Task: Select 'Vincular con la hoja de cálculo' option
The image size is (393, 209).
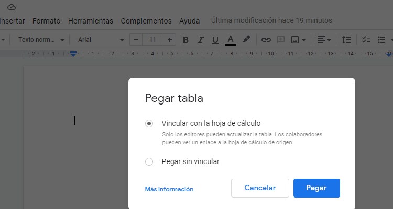Action: [x=149, y=123]
